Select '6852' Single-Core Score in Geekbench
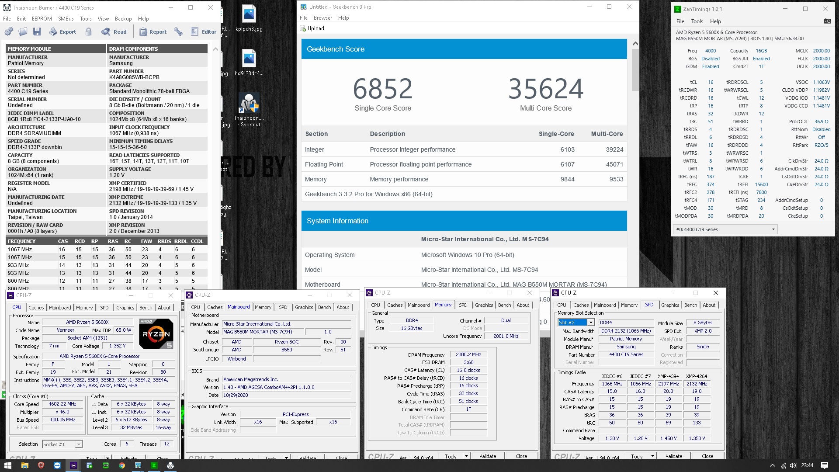 (382, 89)
